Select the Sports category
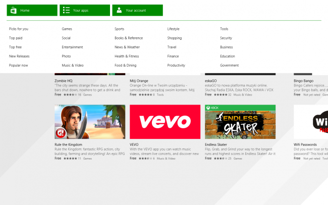 click(120, 29)
